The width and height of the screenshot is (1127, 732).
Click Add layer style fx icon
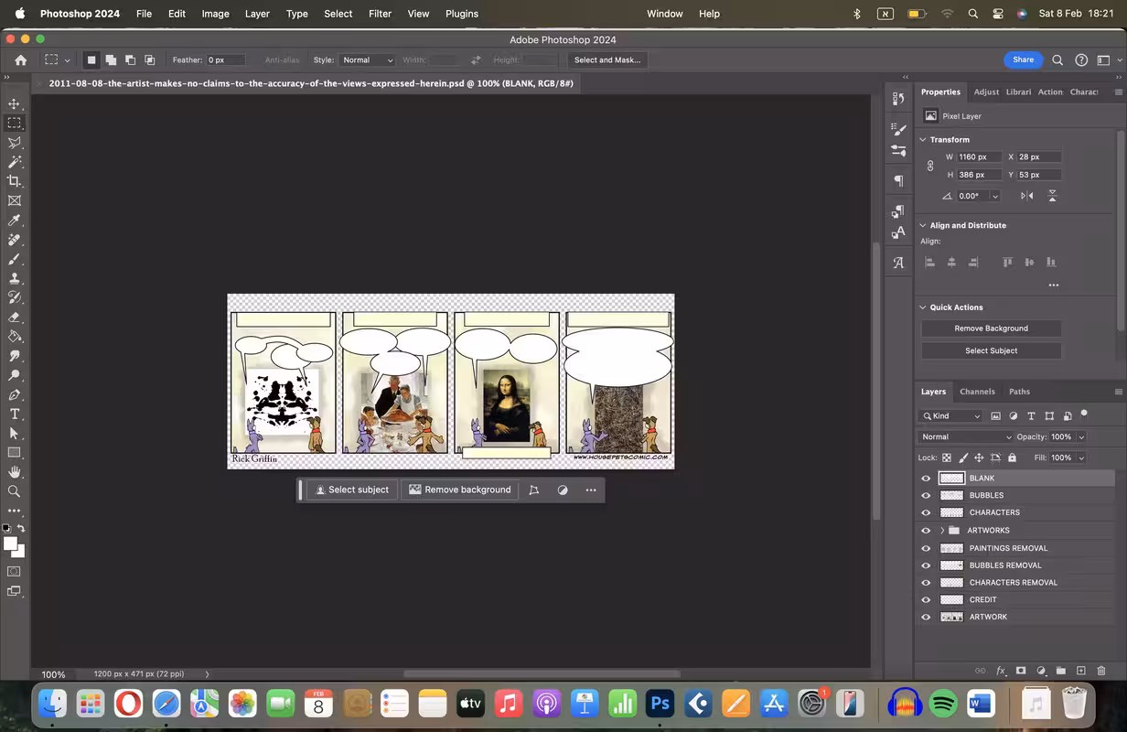click(1001, 671)
